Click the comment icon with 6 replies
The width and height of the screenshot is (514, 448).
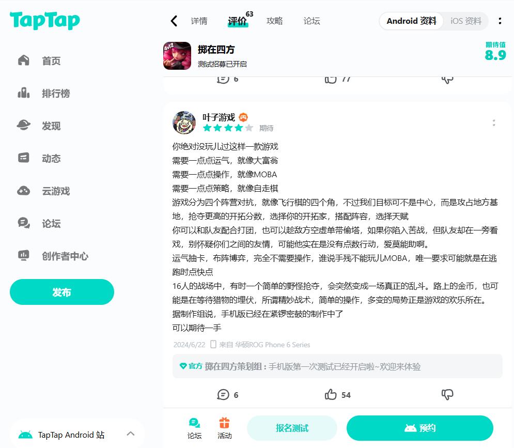point(223,394)
